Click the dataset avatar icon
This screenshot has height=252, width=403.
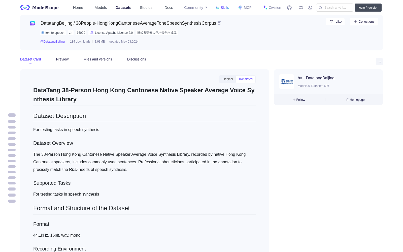32,23
